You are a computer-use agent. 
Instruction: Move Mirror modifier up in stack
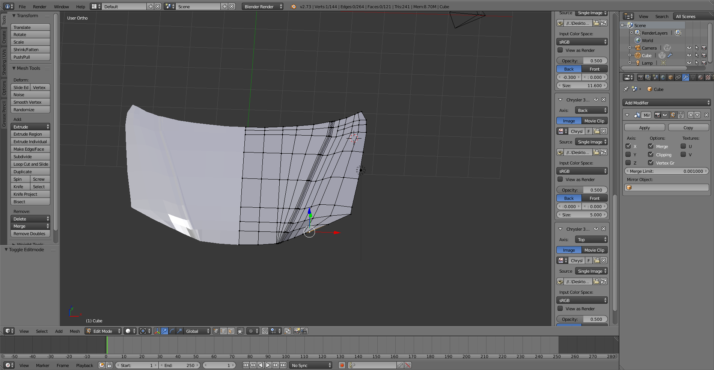[691, 115]
